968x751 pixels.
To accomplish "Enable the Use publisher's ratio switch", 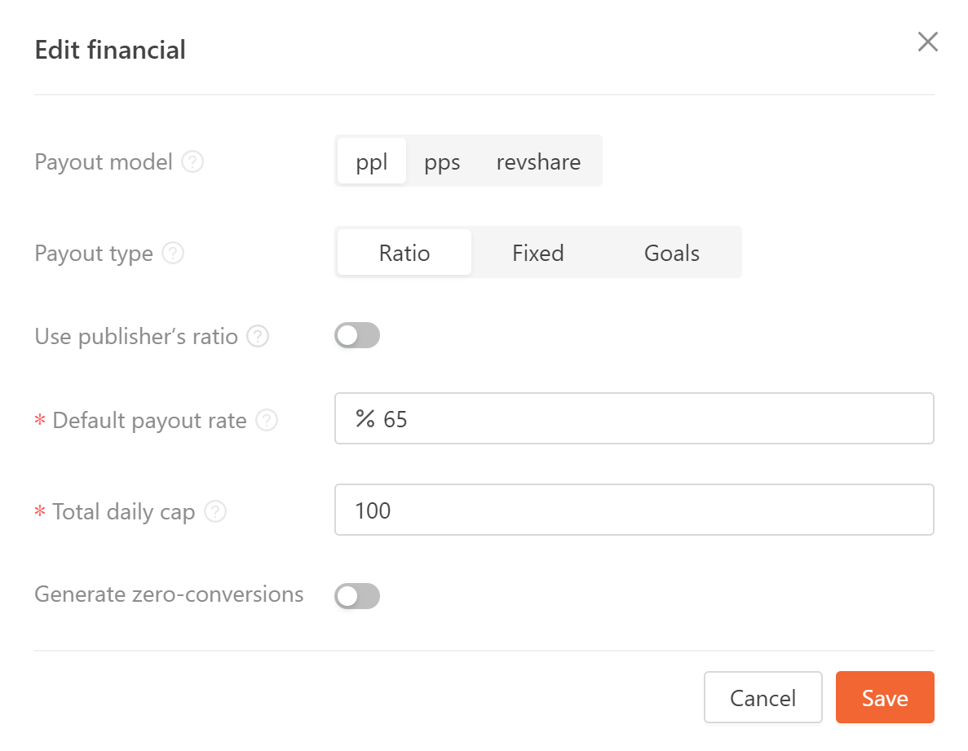I will 356,335.
